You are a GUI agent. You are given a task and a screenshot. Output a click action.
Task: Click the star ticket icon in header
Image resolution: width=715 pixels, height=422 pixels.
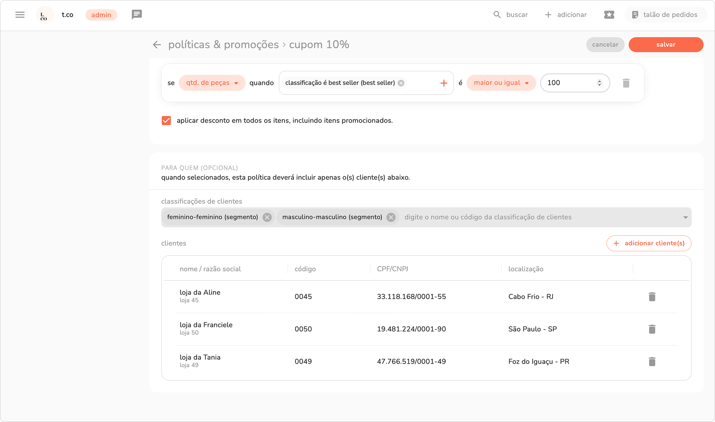pos(609,15)
